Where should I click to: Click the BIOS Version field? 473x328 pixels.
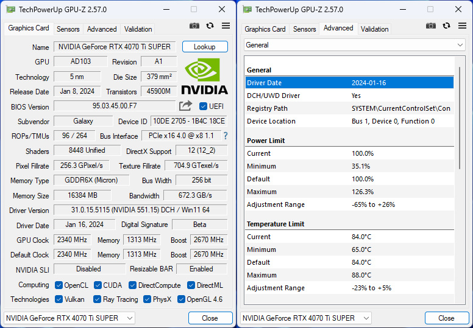tap(115, 106)
